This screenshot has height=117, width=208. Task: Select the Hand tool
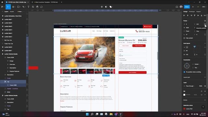pyautogui.click(x=37, y=7)
